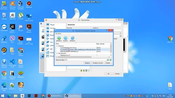This screenshot has width=175, height=98.
Task: Click help button in optical disk dialog
Action: (x=106, y=30)
